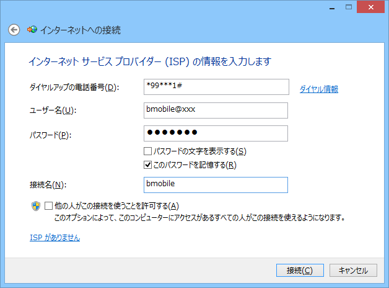Click the network connection wizard icon

31,30
